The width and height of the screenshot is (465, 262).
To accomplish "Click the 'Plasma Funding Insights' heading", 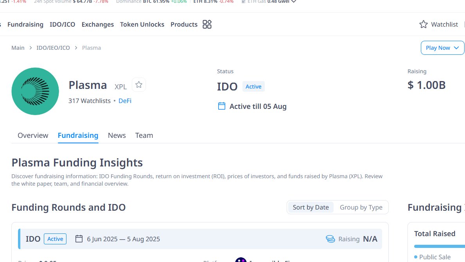I will [77, 163].
